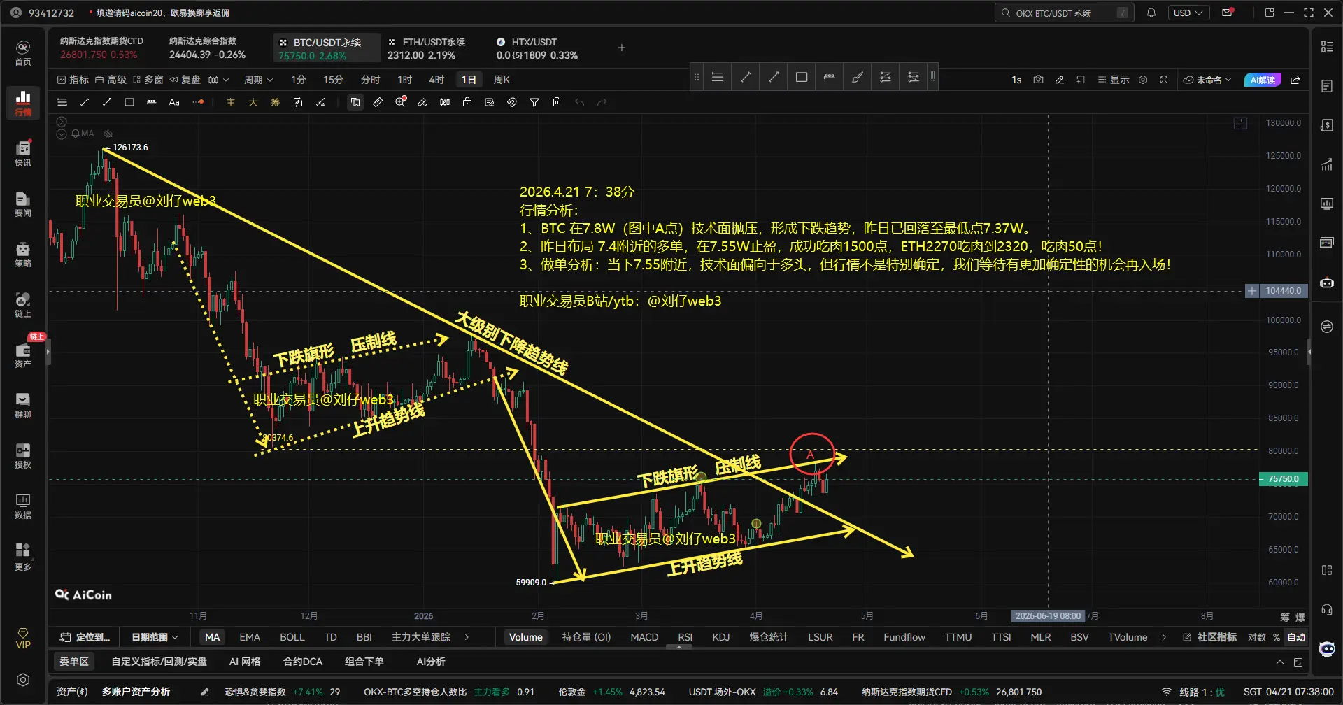
Task: Toggle 显示 display options
Action: tap(1114, 80)
